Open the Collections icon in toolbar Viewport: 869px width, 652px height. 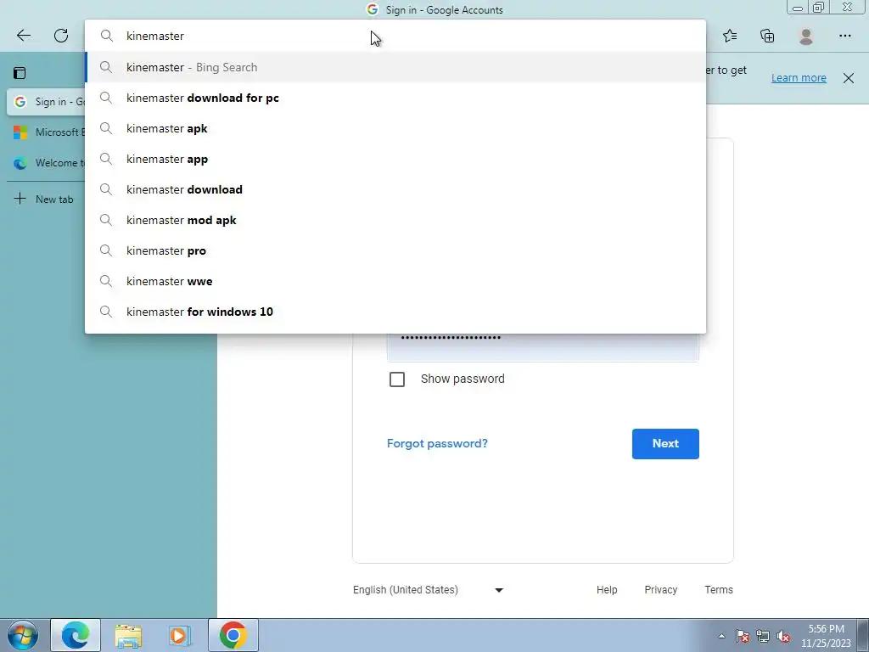(767, 36)
